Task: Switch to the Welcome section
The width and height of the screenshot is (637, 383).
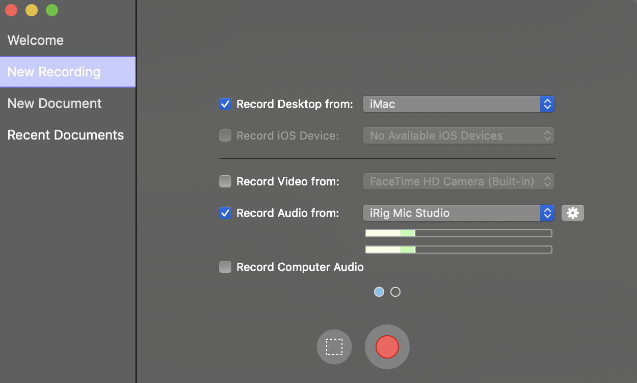Action: click(35, 40)
